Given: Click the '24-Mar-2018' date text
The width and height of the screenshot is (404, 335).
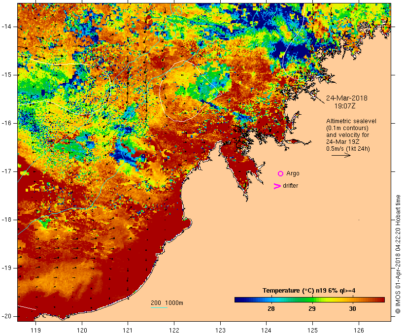Looking at the screenshot, I should 347,98.
